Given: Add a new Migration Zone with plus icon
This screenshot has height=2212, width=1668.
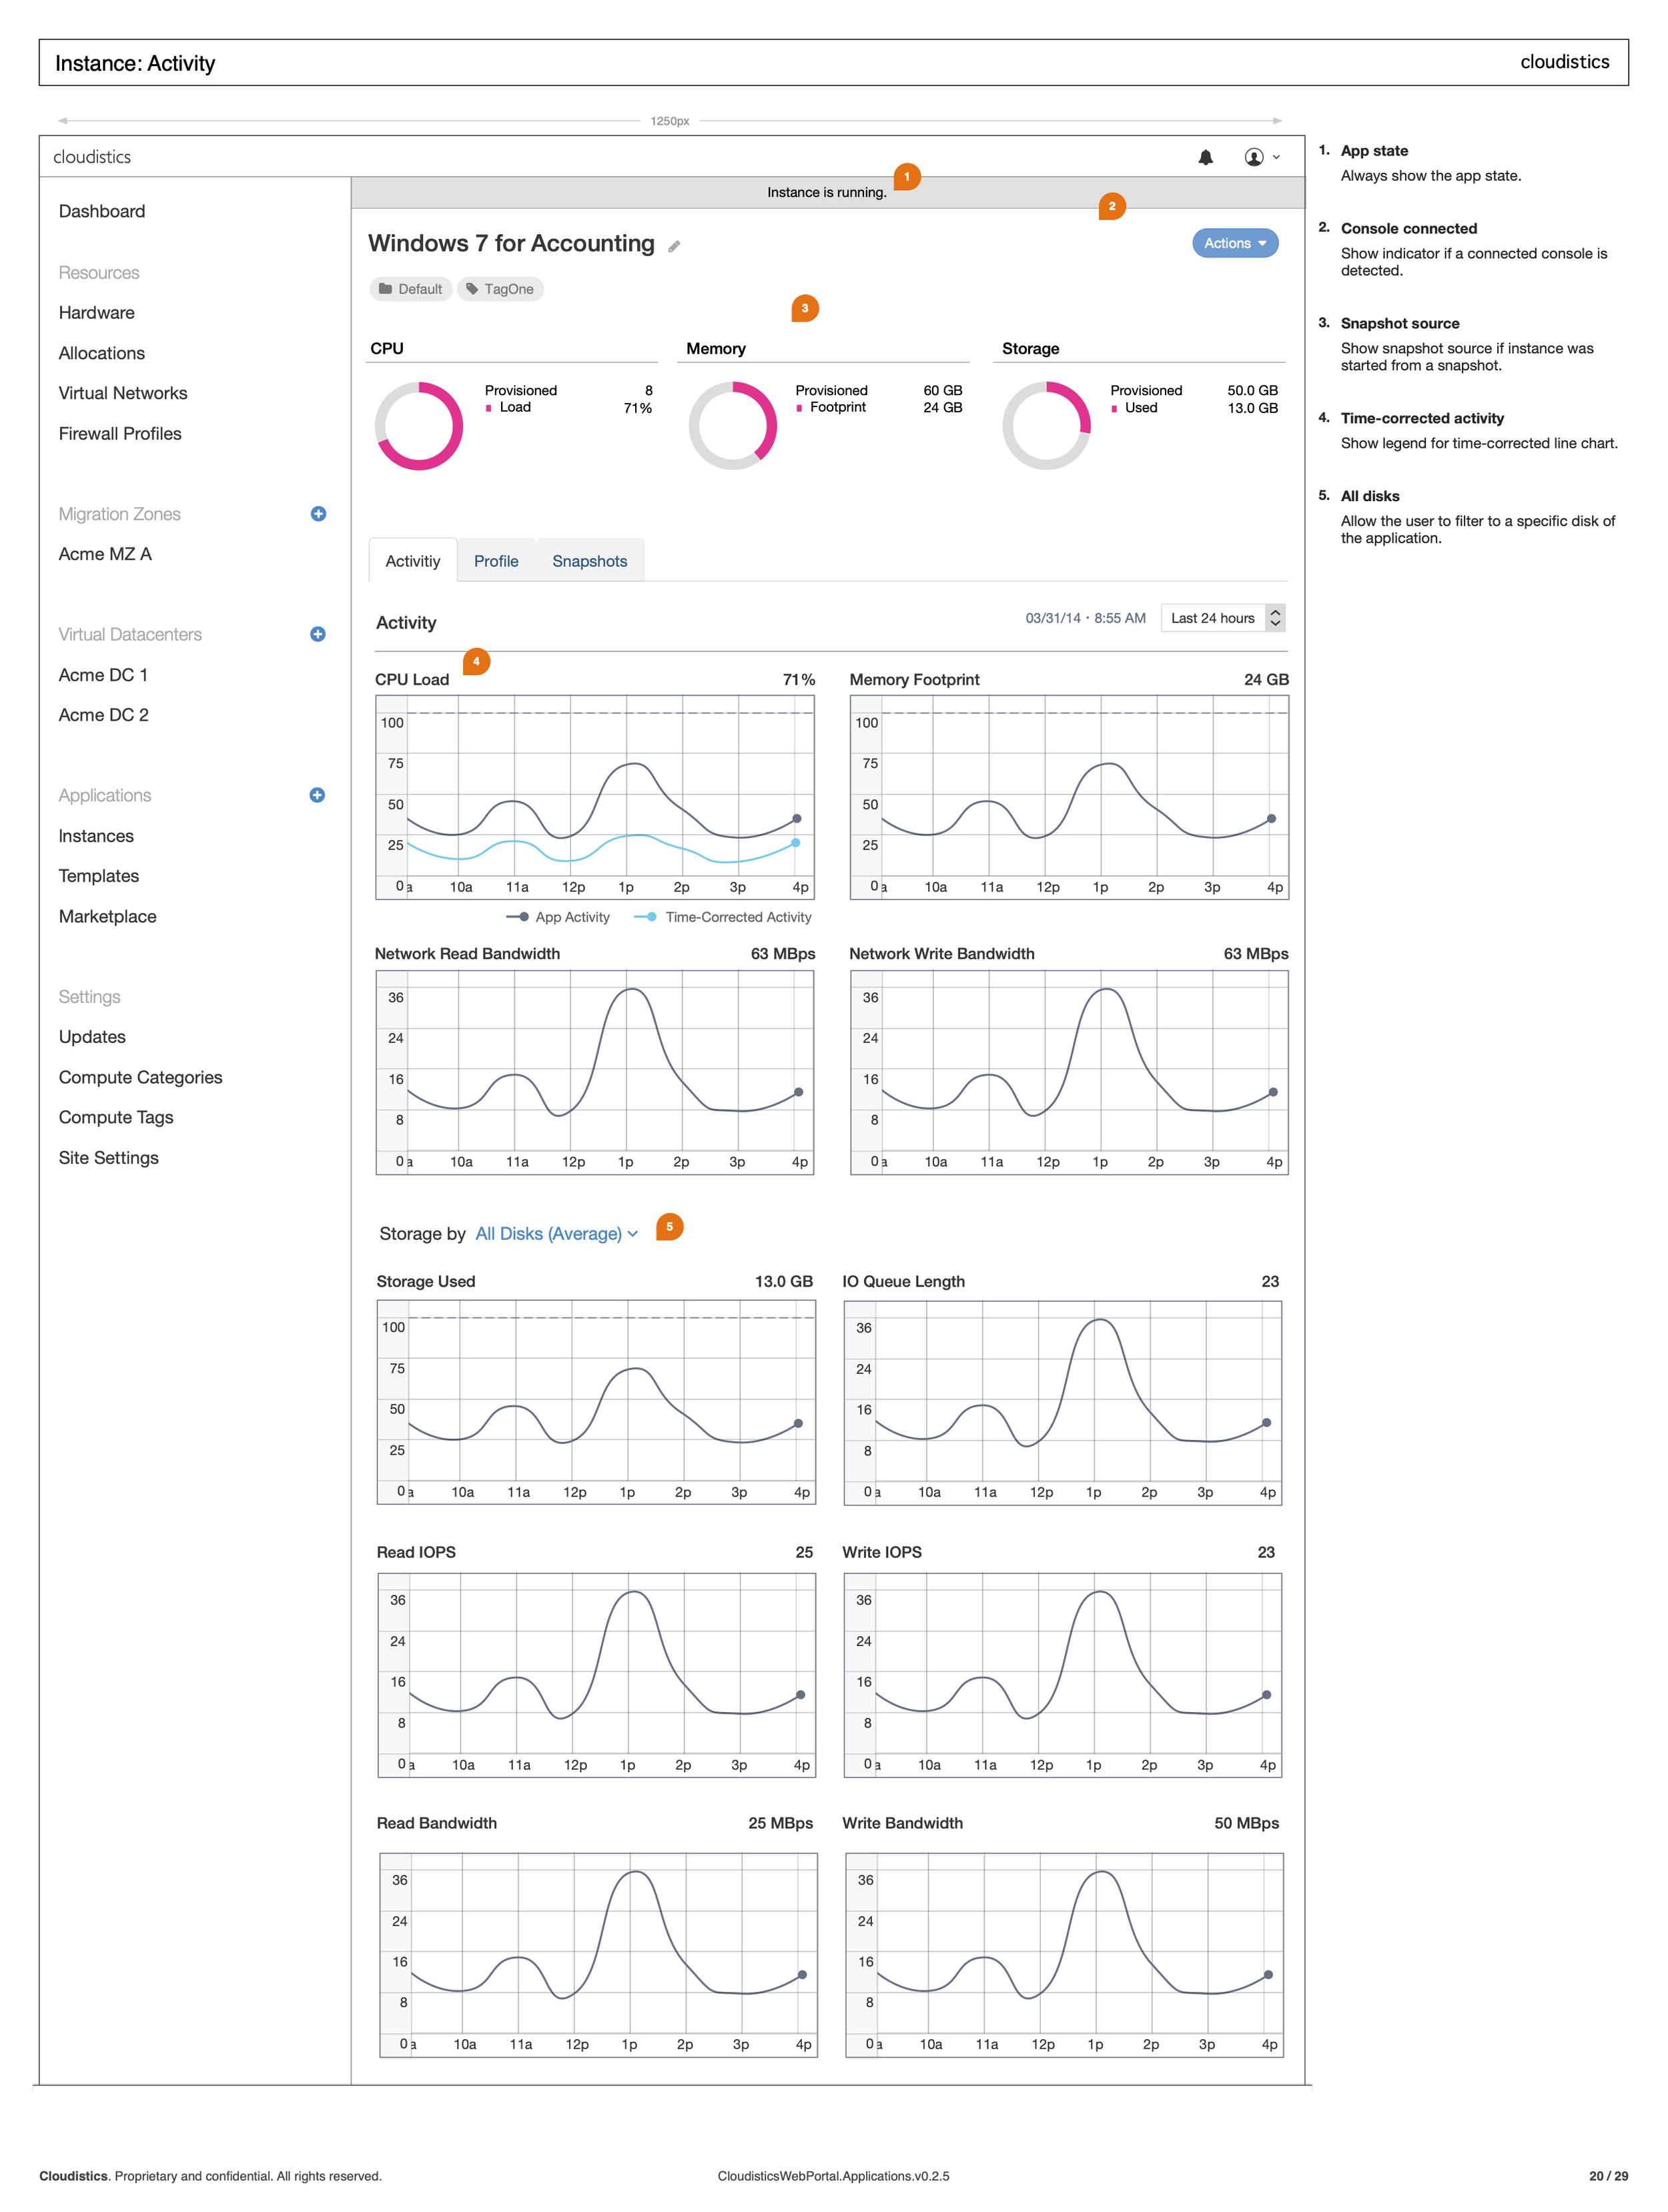Looking at the screenshot, I should point(318,514).
